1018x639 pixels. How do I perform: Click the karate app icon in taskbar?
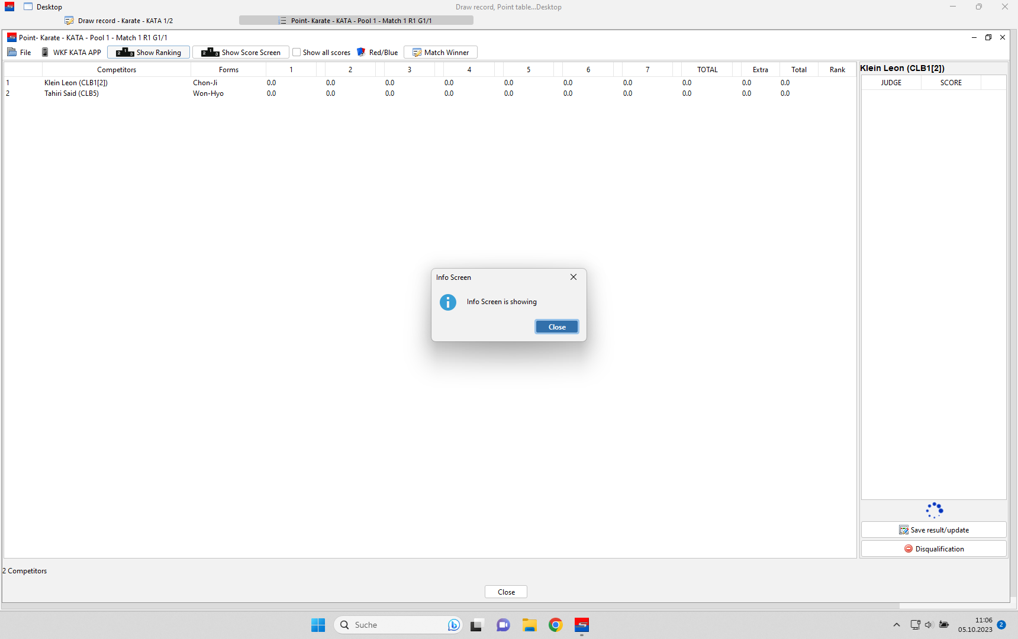pyautogui.click(x=582, y=625)
